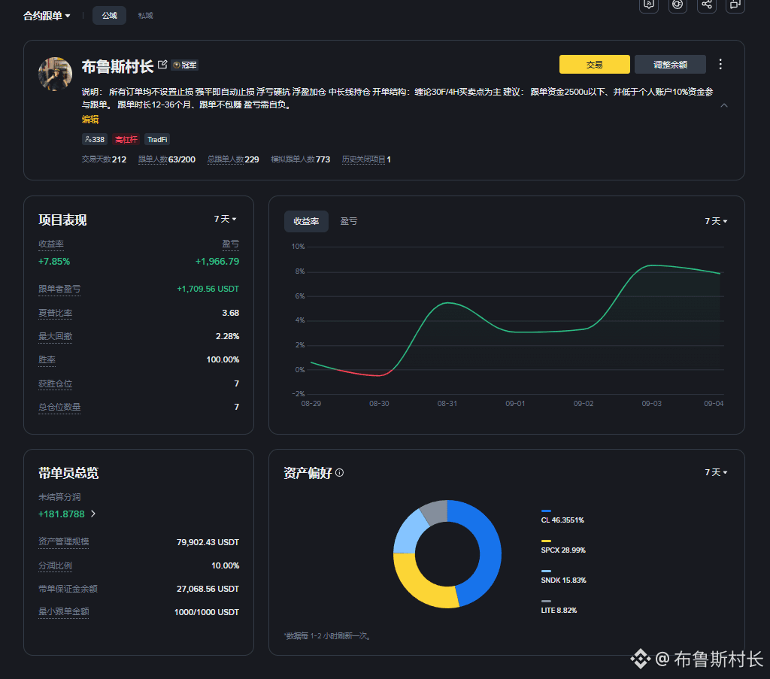This screenshot has height=679, width=770.
Task: Open the 合约跟单 dropdown
Action: coord(47,16)
